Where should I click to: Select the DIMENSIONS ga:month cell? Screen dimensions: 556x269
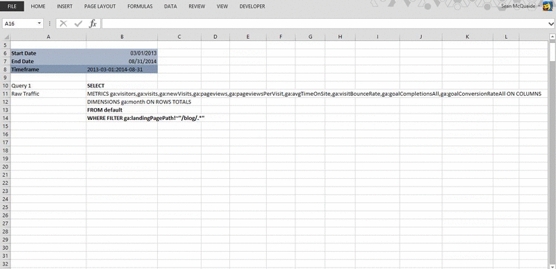tap(122, 102)
